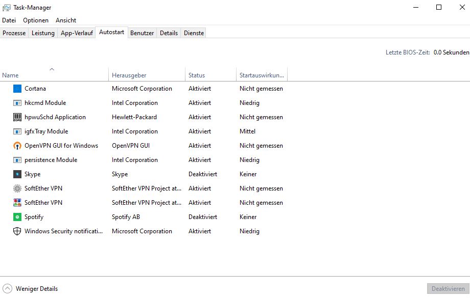Select the Windows Security notification entry
470x300 pixels.
coord(63,231)
